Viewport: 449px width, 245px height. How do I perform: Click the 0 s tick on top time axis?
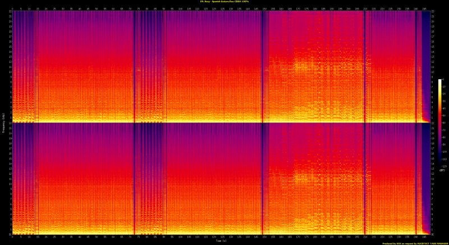pyautogui.click(x=12, y=9)
